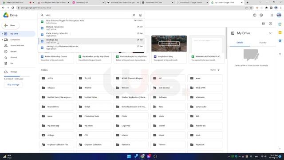The width and height of the screenshot is (284, 160).
Task: Click the storage usage bar
Action: [17, 76]
